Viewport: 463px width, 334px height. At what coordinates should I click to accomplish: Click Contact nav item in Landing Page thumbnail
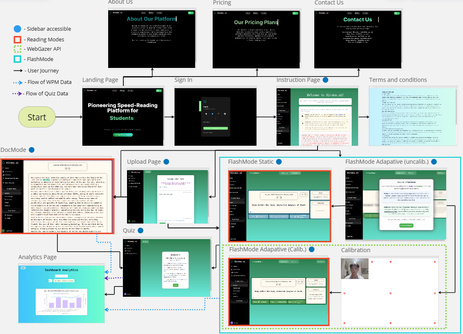pyautogui.click(x=131, y=90)
